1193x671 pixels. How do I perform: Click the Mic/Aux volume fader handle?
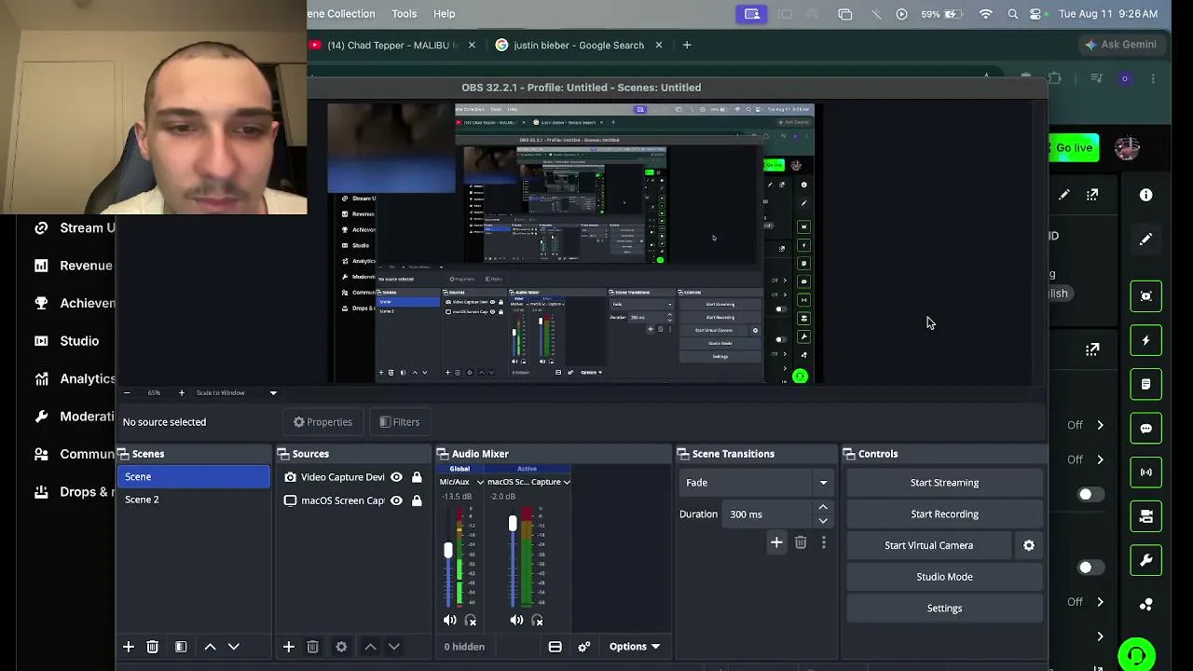point(448,551)
